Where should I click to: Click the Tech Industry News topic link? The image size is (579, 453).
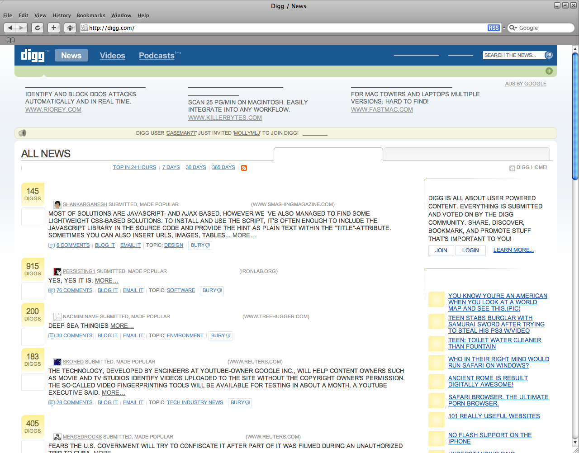(x=195, y=403)
